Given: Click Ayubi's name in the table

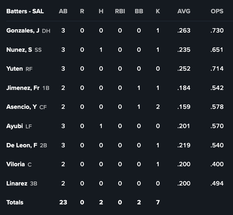Looking at the screenshot, I should tap(15, 126).
